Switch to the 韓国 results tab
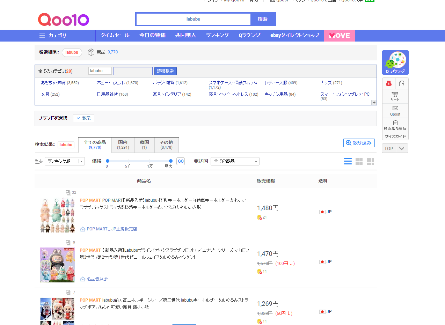This screenshot has height=325, width=445. pos(144,145)
